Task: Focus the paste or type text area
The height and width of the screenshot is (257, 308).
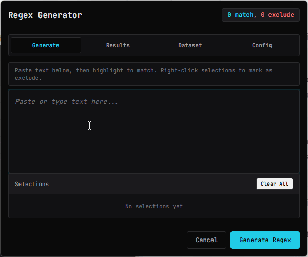Action: [x=154, y=132]
